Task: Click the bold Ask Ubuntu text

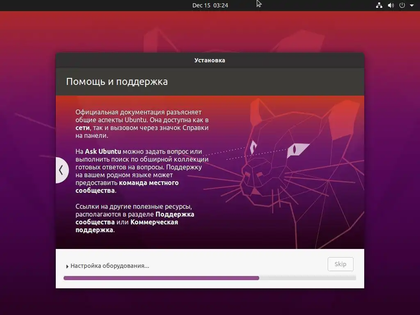Action: 103,151
